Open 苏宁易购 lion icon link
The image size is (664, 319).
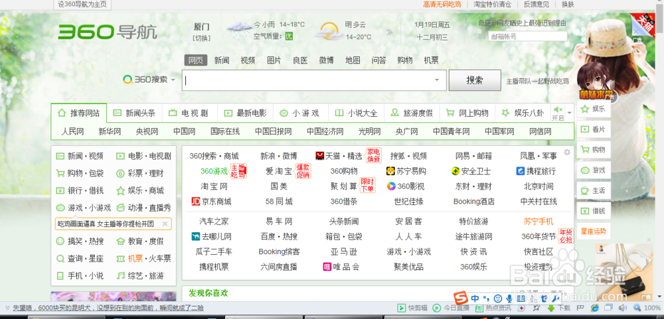pyautogui.click(x=406, y=171)
